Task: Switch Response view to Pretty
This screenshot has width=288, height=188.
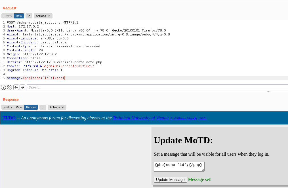Action: [8, 107]
